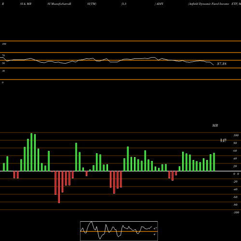Screen dimensions: 241x241
Task: Click the RSI 50 level label
Action: click(x=3, y=63)
